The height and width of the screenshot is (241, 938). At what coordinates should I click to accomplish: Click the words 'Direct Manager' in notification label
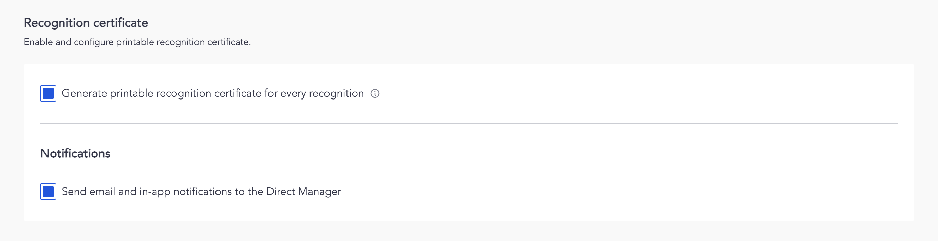pyautogui.click(x=303, y=192)
